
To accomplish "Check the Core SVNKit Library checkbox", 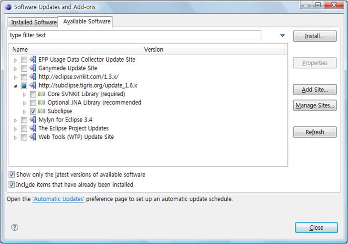I will click(33, 94).
